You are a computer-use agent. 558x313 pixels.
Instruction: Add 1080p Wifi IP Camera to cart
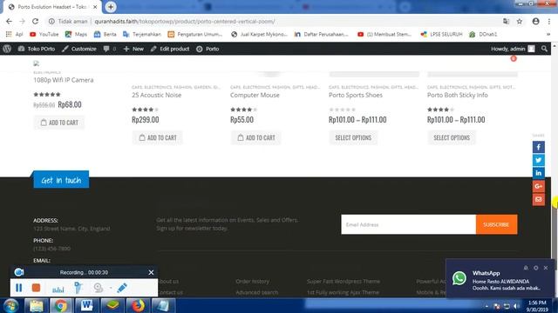pos(59,123)
